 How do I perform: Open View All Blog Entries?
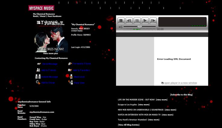click(129, 125)
